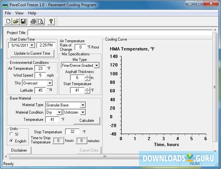Click the Print Preview icon

[x=41, y=22]
